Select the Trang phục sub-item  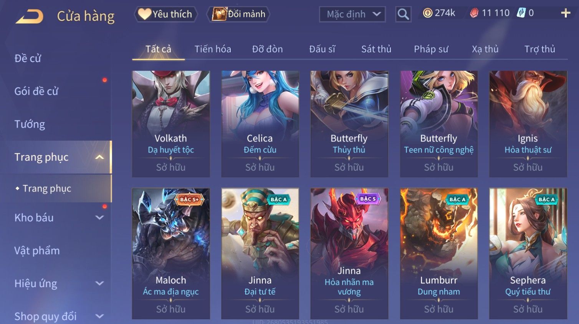click(47, 189)
